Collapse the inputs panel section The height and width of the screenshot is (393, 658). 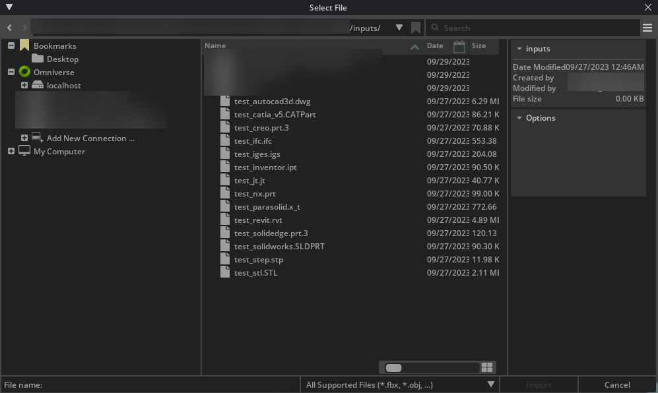click(x=519, y=48)
